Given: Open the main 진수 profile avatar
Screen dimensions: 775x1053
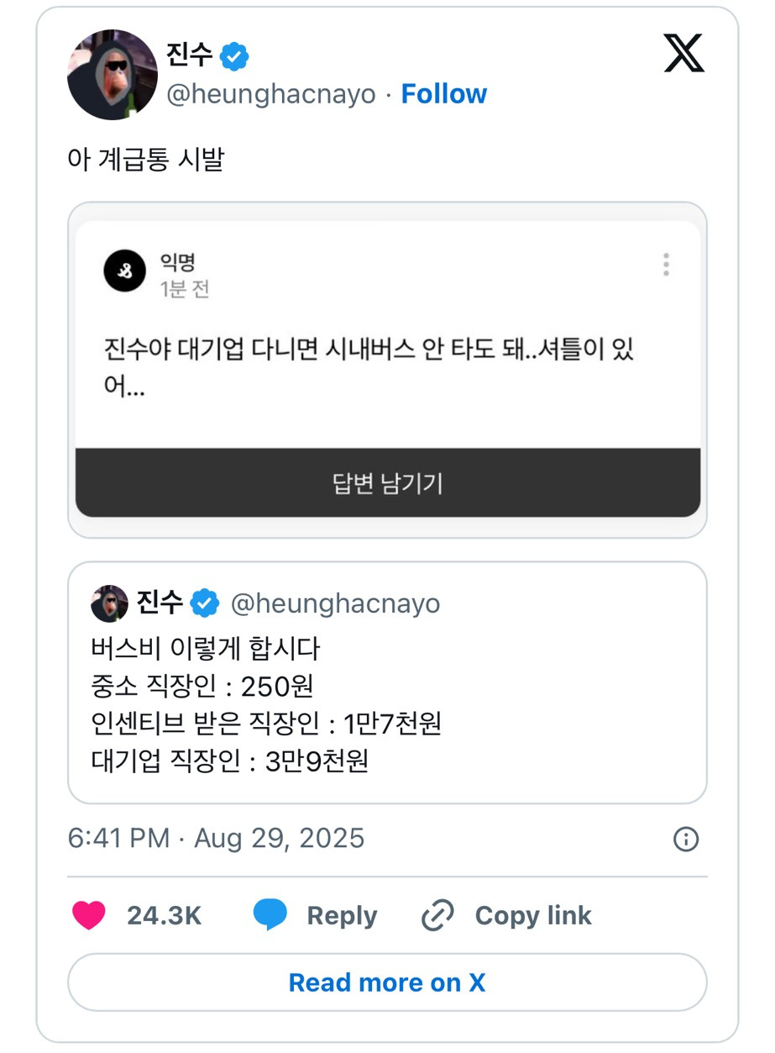Looking at the screenshot, I should (x=113, y=75).
